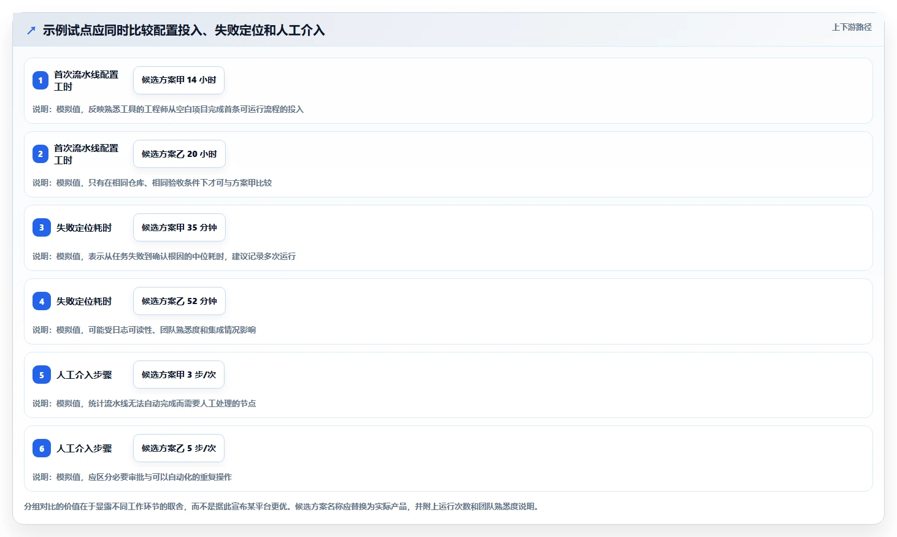Click the note about 必要审批与可以自动化的重复操作
897x537 pixels.
(x=132, y=477)
